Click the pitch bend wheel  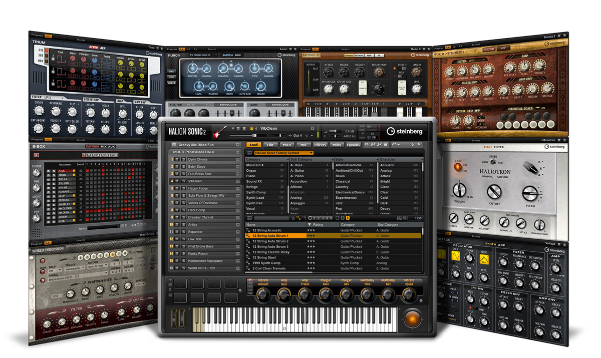[174, 318]
